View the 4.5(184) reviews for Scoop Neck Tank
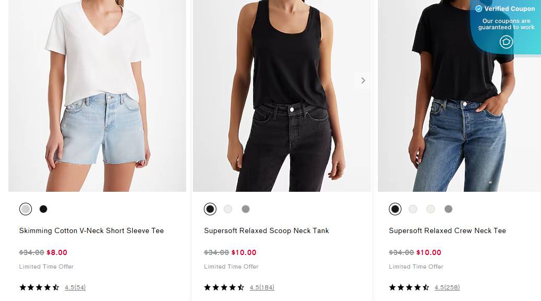 262,287
